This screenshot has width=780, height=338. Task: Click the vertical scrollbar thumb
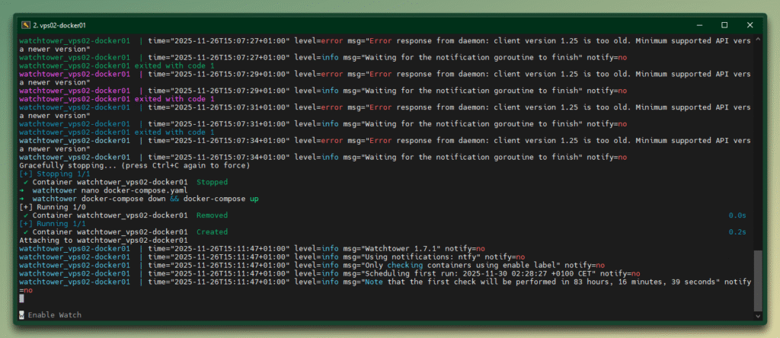coord(756,280)
